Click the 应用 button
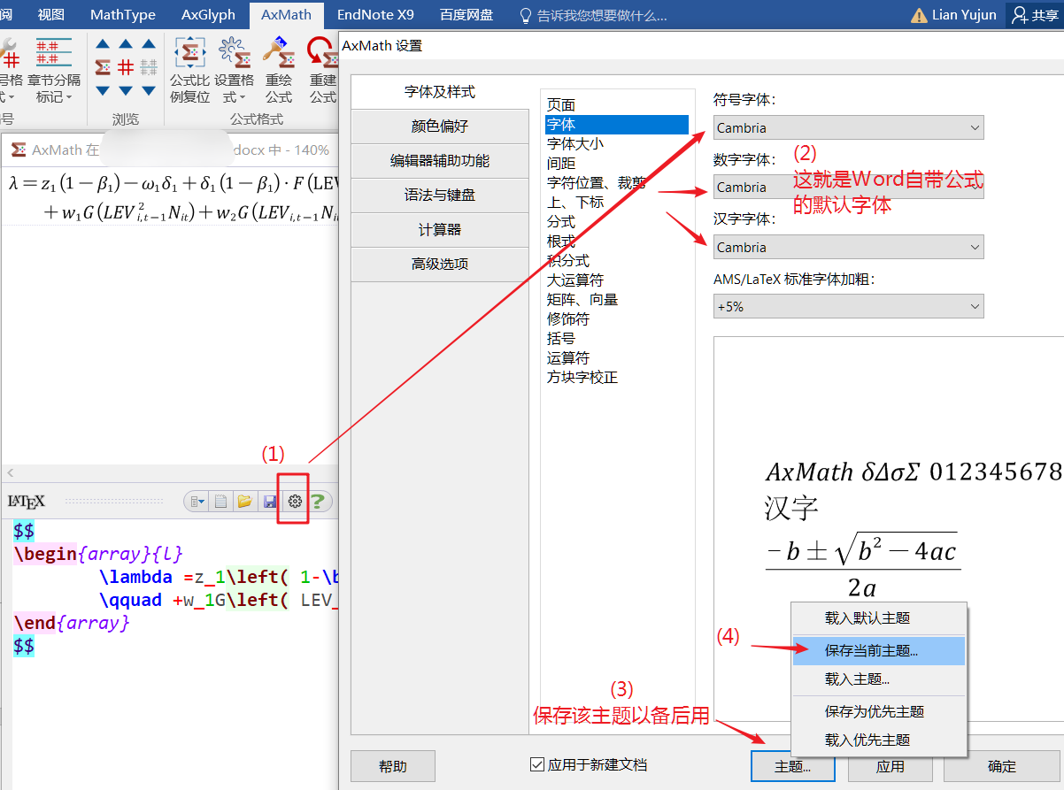Screen dimensions: 1064x790 point(890,766)
